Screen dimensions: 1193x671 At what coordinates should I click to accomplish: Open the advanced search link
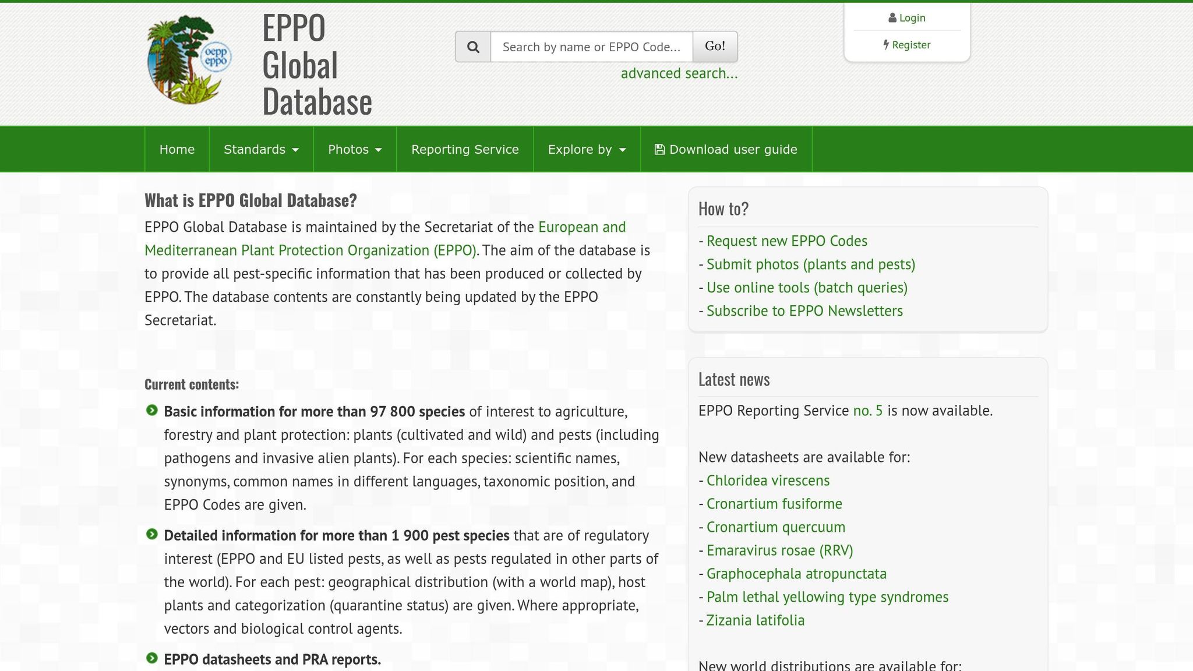click(x=679, y=73)
